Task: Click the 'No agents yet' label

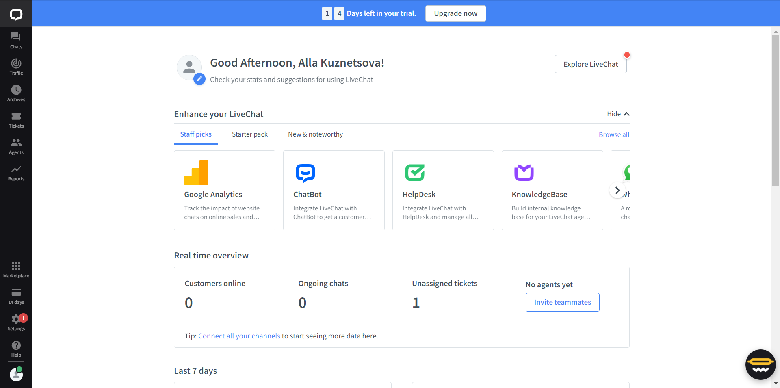Action: point(549,285)
